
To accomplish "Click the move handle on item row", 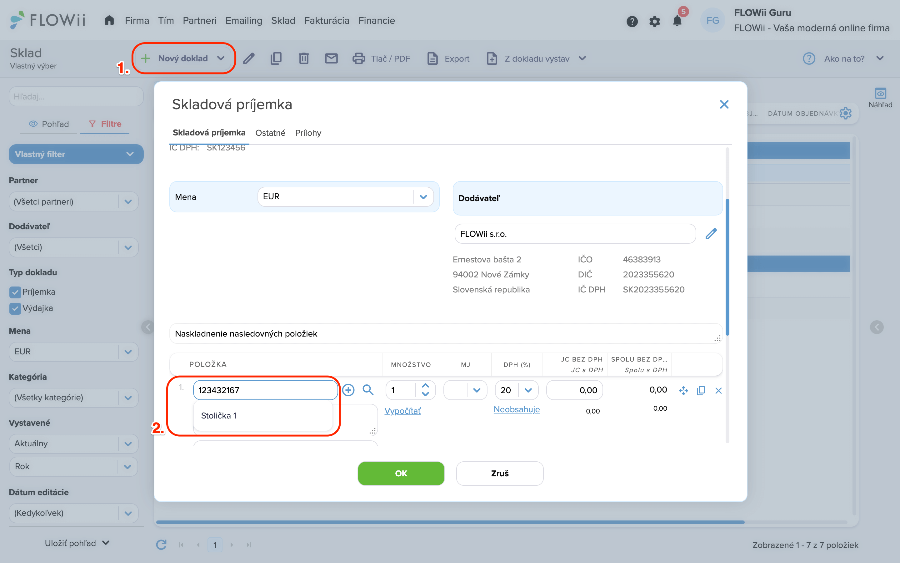I will [683, 391].
